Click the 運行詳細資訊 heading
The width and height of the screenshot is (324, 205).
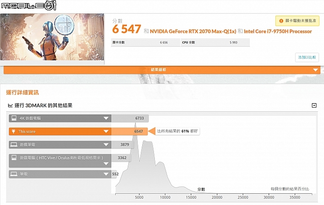pos(22,92)
